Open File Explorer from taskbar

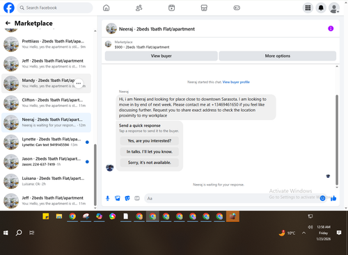click(59, 216)
